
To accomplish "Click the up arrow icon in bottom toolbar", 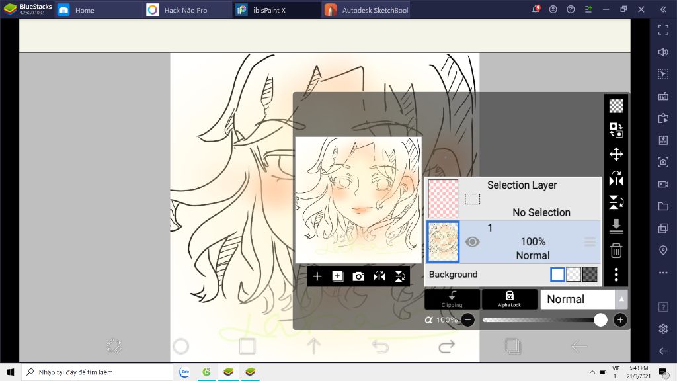I will [x=314, y=346].
